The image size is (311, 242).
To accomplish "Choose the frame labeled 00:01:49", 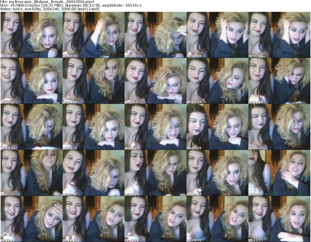I will (x=217, y=35).
